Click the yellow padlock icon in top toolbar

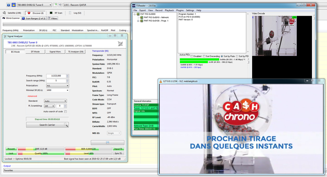pyautogui.click(x=14, y=5)
